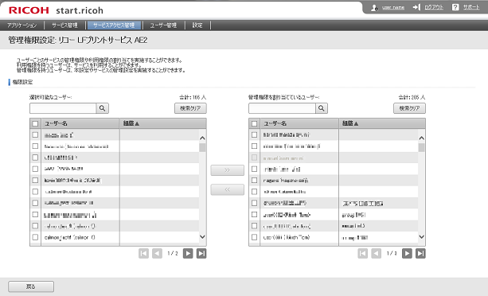The image size is (488, 296).
Task: Check the assigned user row with the Japanese organization name
Action: point(254,203)
